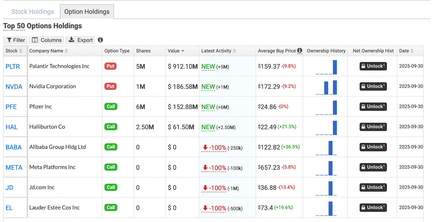Export the options holdings table
The width and height of the screenshot is (434, 222).
[x=80, y=40]
